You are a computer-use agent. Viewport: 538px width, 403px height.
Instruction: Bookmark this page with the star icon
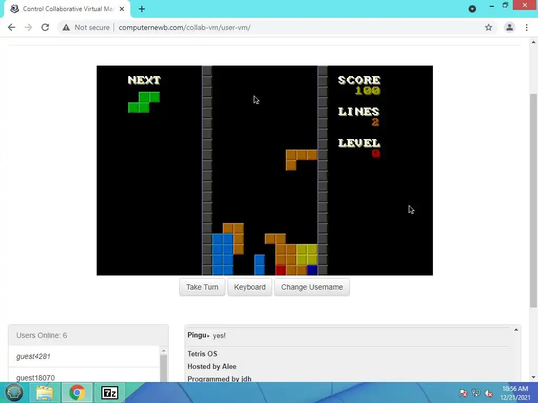point(489,27)
